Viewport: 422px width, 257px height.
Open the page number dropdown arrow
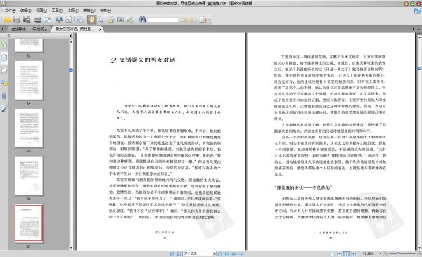point(215,253)
